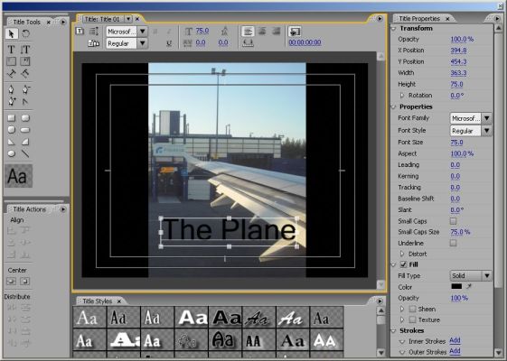Select the Line tool
The height and width of the screenshot is (361, 507).
25,153
